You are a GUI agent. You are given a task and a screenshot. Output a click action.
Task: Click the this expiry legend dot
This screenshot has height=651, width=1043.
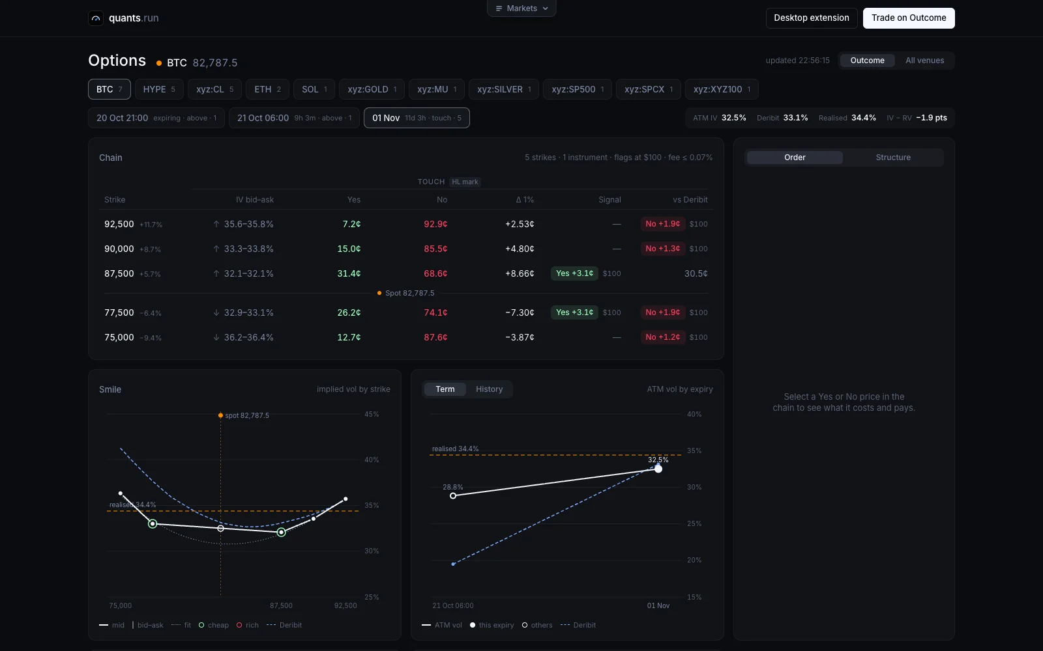pos(473,625)
